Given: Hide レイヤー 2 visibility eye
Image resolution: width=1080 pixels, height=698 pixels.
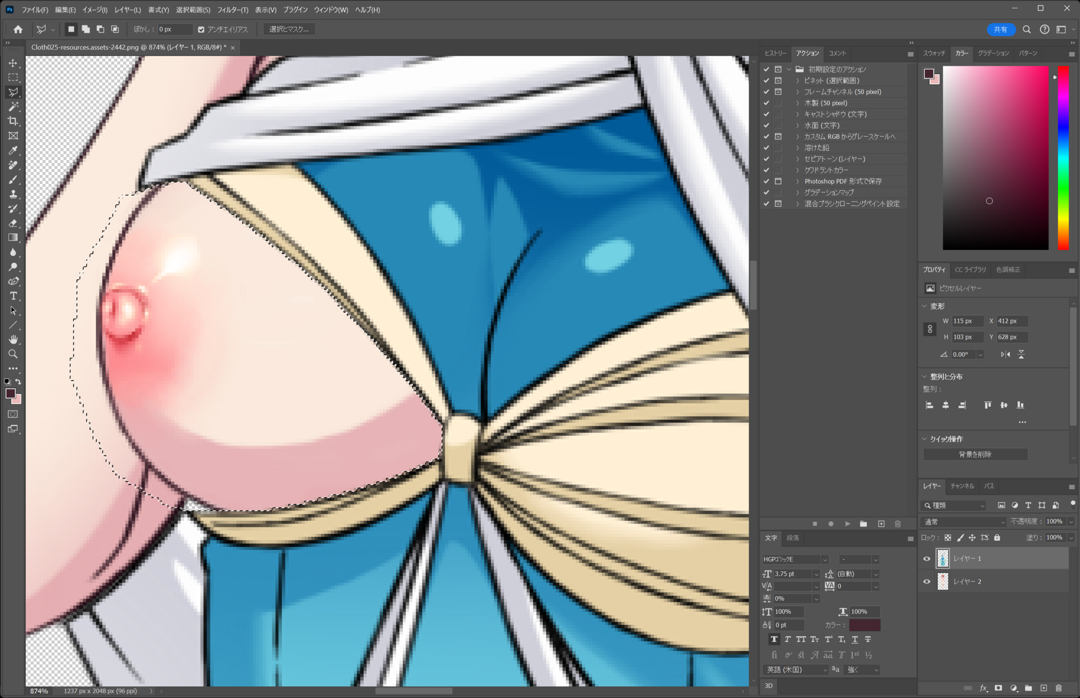Looking at the screenshot, I should (x=926, y=582).
